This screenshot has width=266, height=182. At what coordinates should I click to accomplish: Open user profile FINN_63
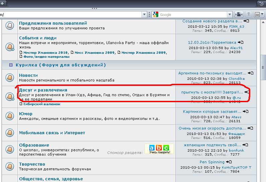(237, 27)
